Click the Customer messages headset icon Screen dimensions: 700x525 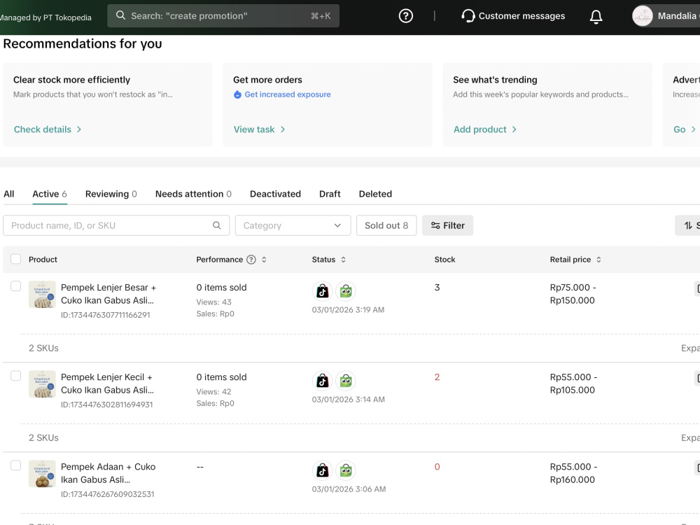(x=468, y=16)
